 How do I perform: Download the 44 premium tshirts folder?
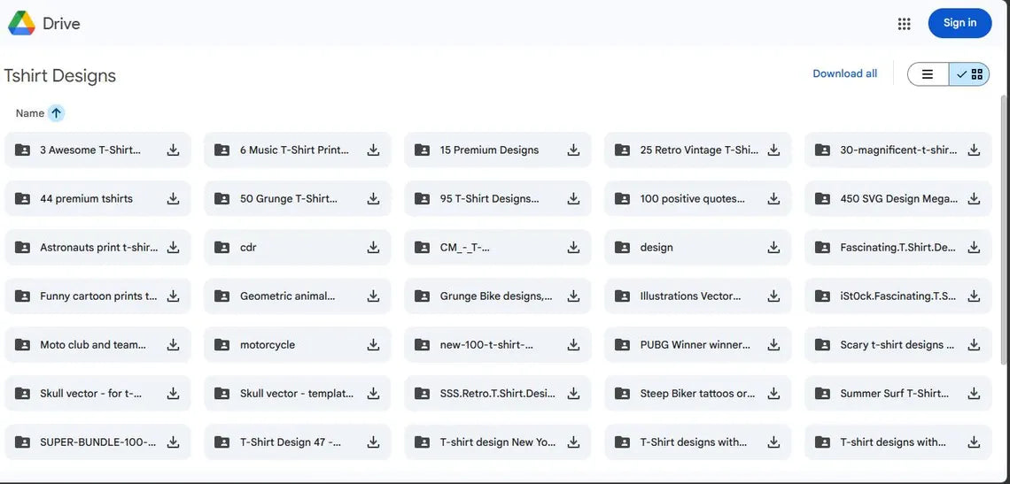[x=173, y=199]
